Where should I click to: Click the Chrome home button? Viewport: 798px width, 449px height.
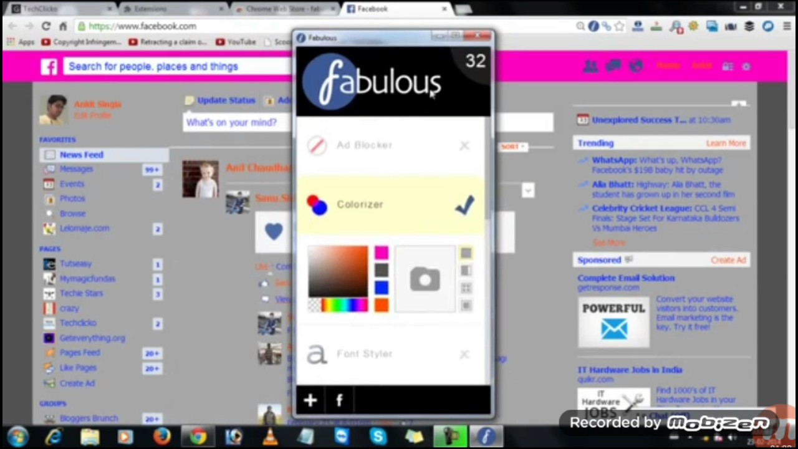(x=62, y=26)
